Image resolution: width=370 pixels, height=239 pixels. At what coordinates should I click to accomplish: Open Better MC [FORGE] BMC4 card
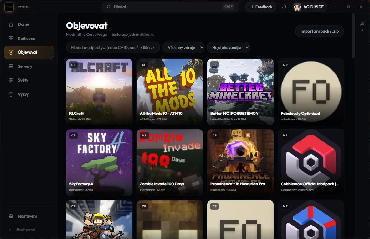point(240,92)
